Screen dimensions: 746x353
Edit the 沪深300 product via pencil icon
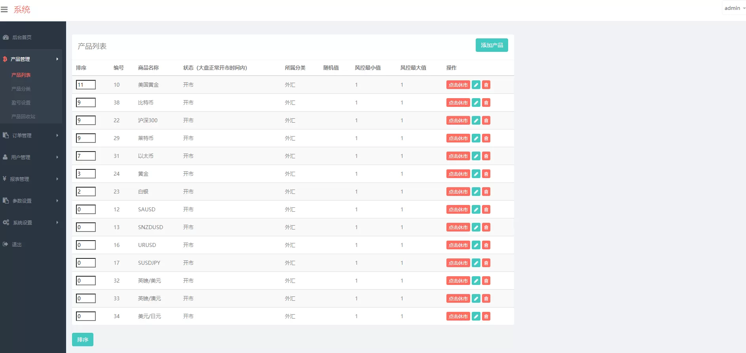[476, 120]
